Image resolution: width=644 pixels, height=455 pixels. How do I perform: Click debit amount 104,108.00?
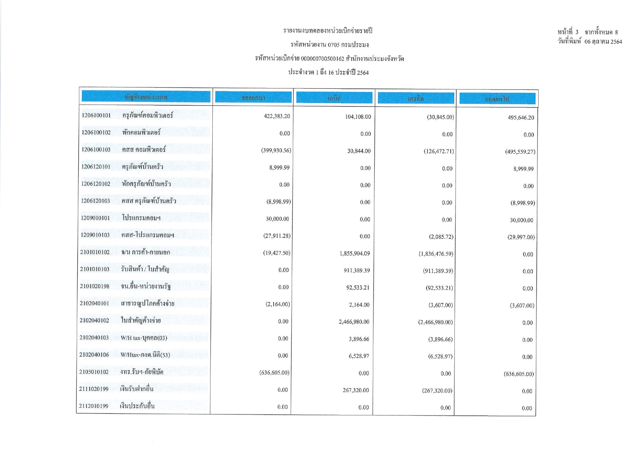click(358, 117)
